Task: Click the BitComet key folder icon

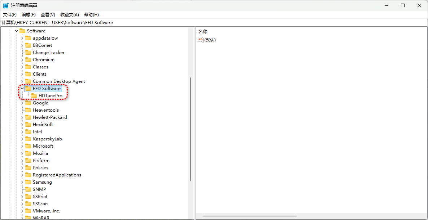Action: tap(28, 45)
